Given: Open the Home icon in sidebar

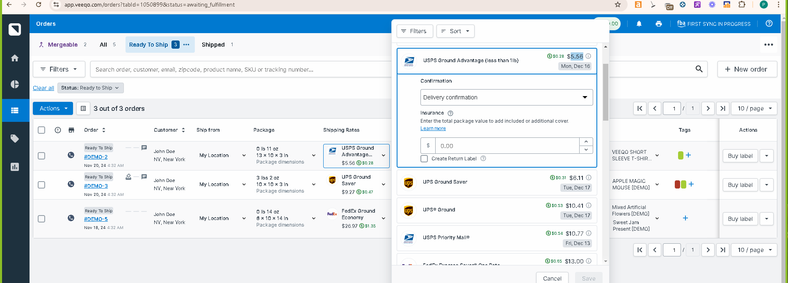Looking at the screenshot, I should point(15,58).
